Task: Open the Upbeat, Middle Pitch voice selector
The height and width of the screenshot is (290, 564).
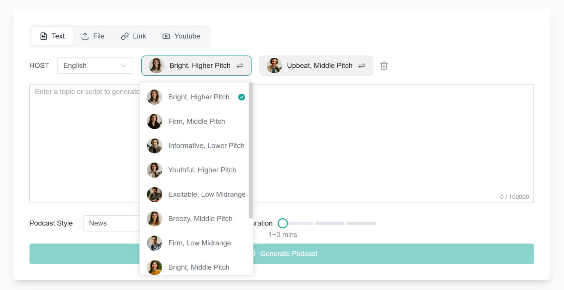Action: pyautogui.click(x=315, y=66)
